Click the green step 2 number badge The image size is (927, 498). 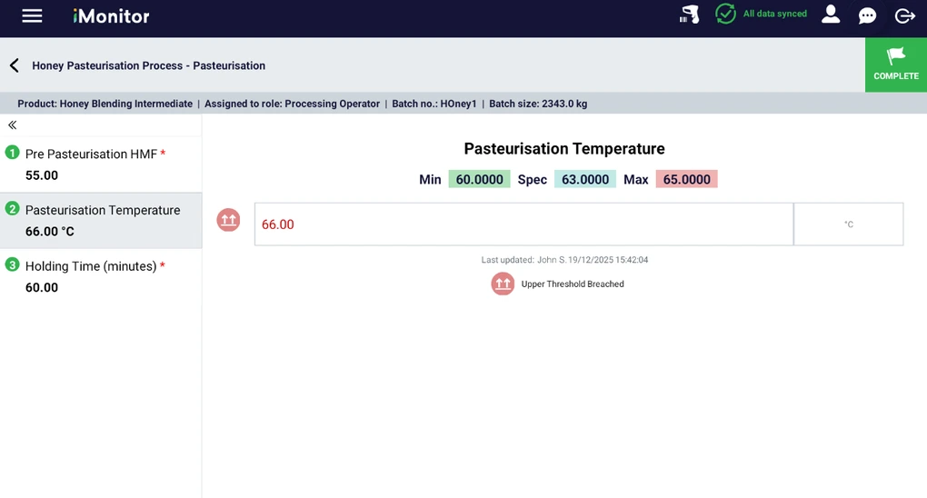13,209
